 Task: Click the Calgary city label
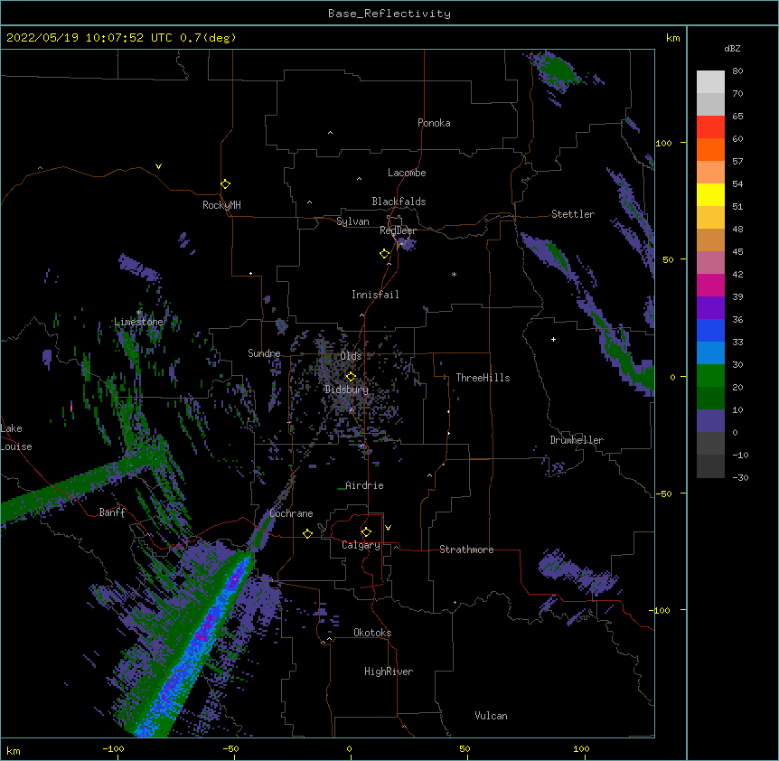(x=361, y=545)
